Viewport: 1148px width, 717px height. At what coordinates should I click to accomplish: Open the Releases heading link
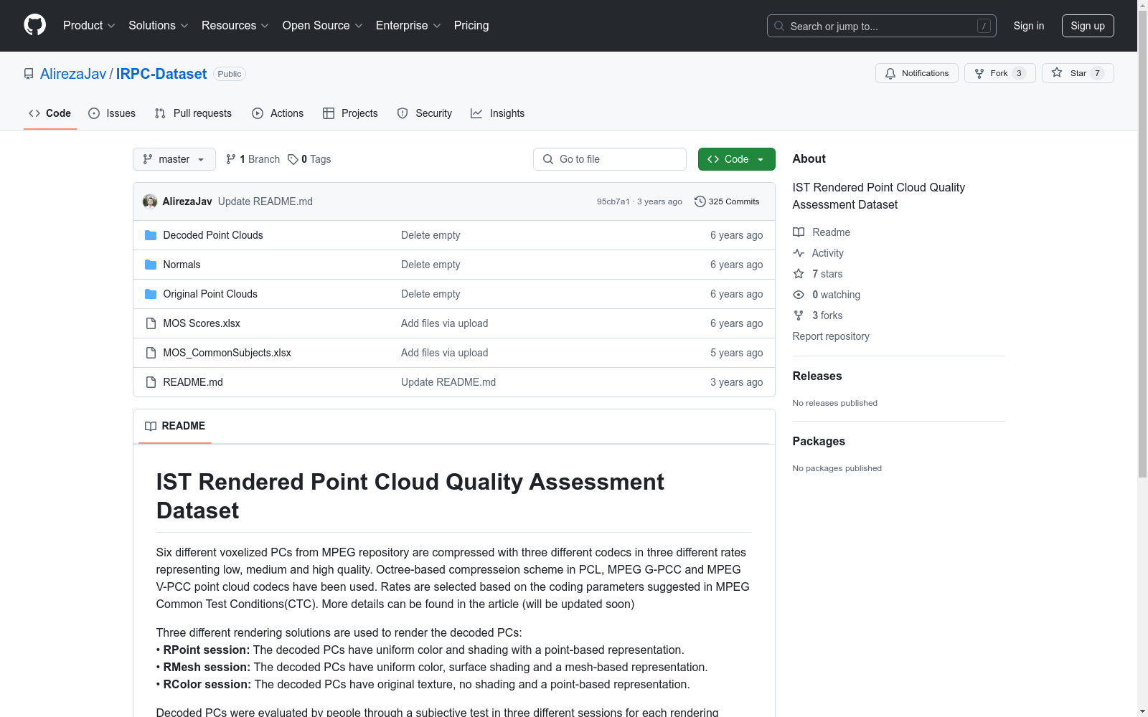tap(817, 376)
